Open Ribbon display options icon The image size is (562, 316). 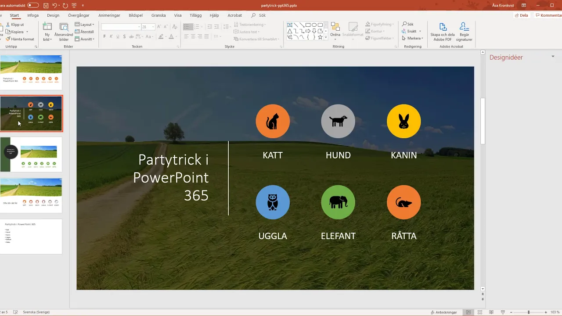point(524,5)
